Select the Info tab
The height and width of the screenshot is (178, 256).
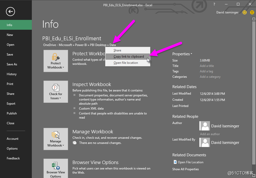16,25
